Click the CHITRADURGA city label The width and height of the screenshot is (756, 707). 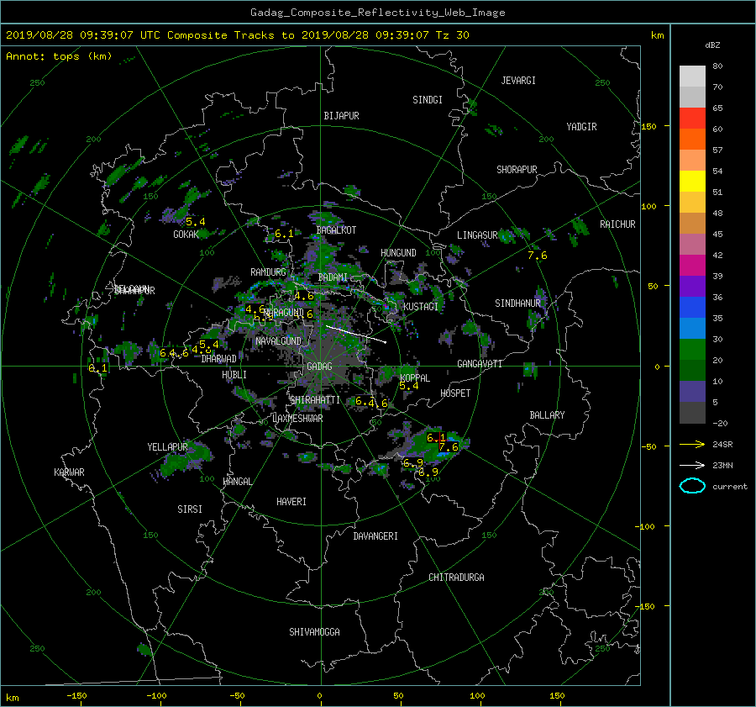tap(456, 578)
